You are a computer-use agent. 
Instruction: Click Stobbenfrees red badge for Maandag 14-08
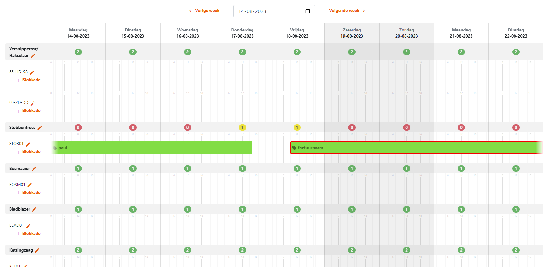(78, 128)
